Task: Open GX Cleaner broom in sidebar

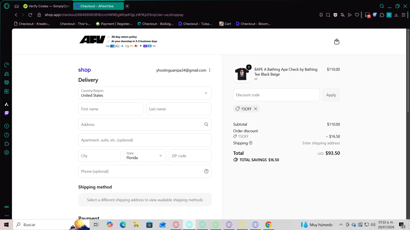Action: click(7, 74)
